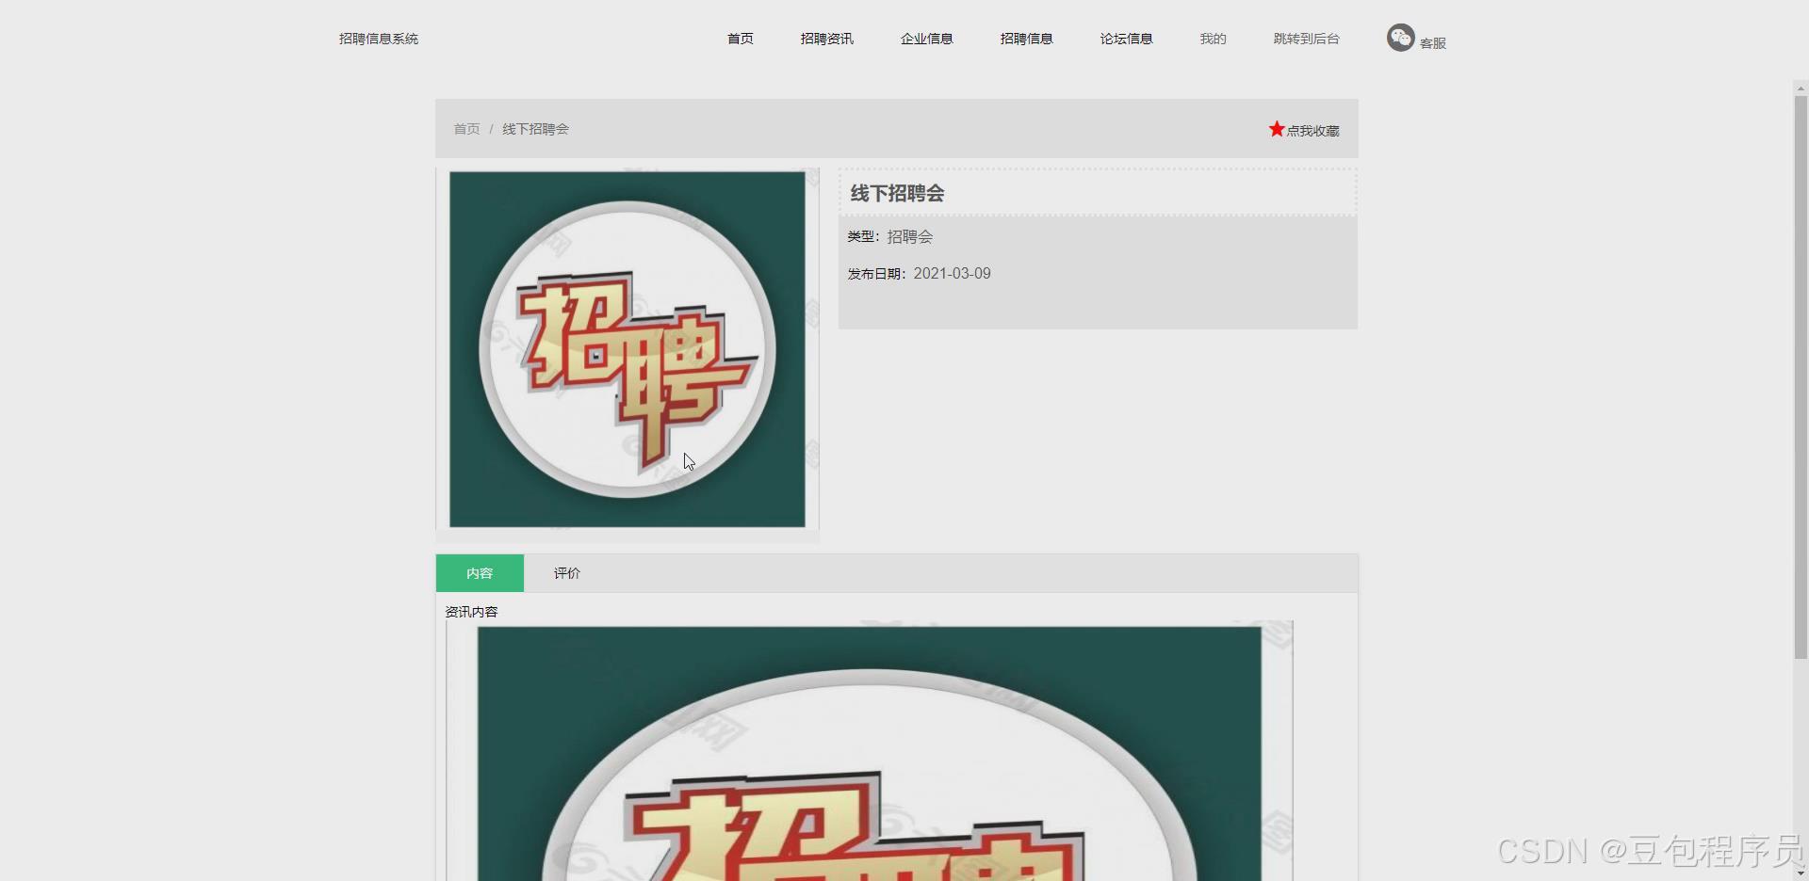Open the 首页 navigation menu item
The height and width of the screenshot is (881, 1809).
point(741,39)
